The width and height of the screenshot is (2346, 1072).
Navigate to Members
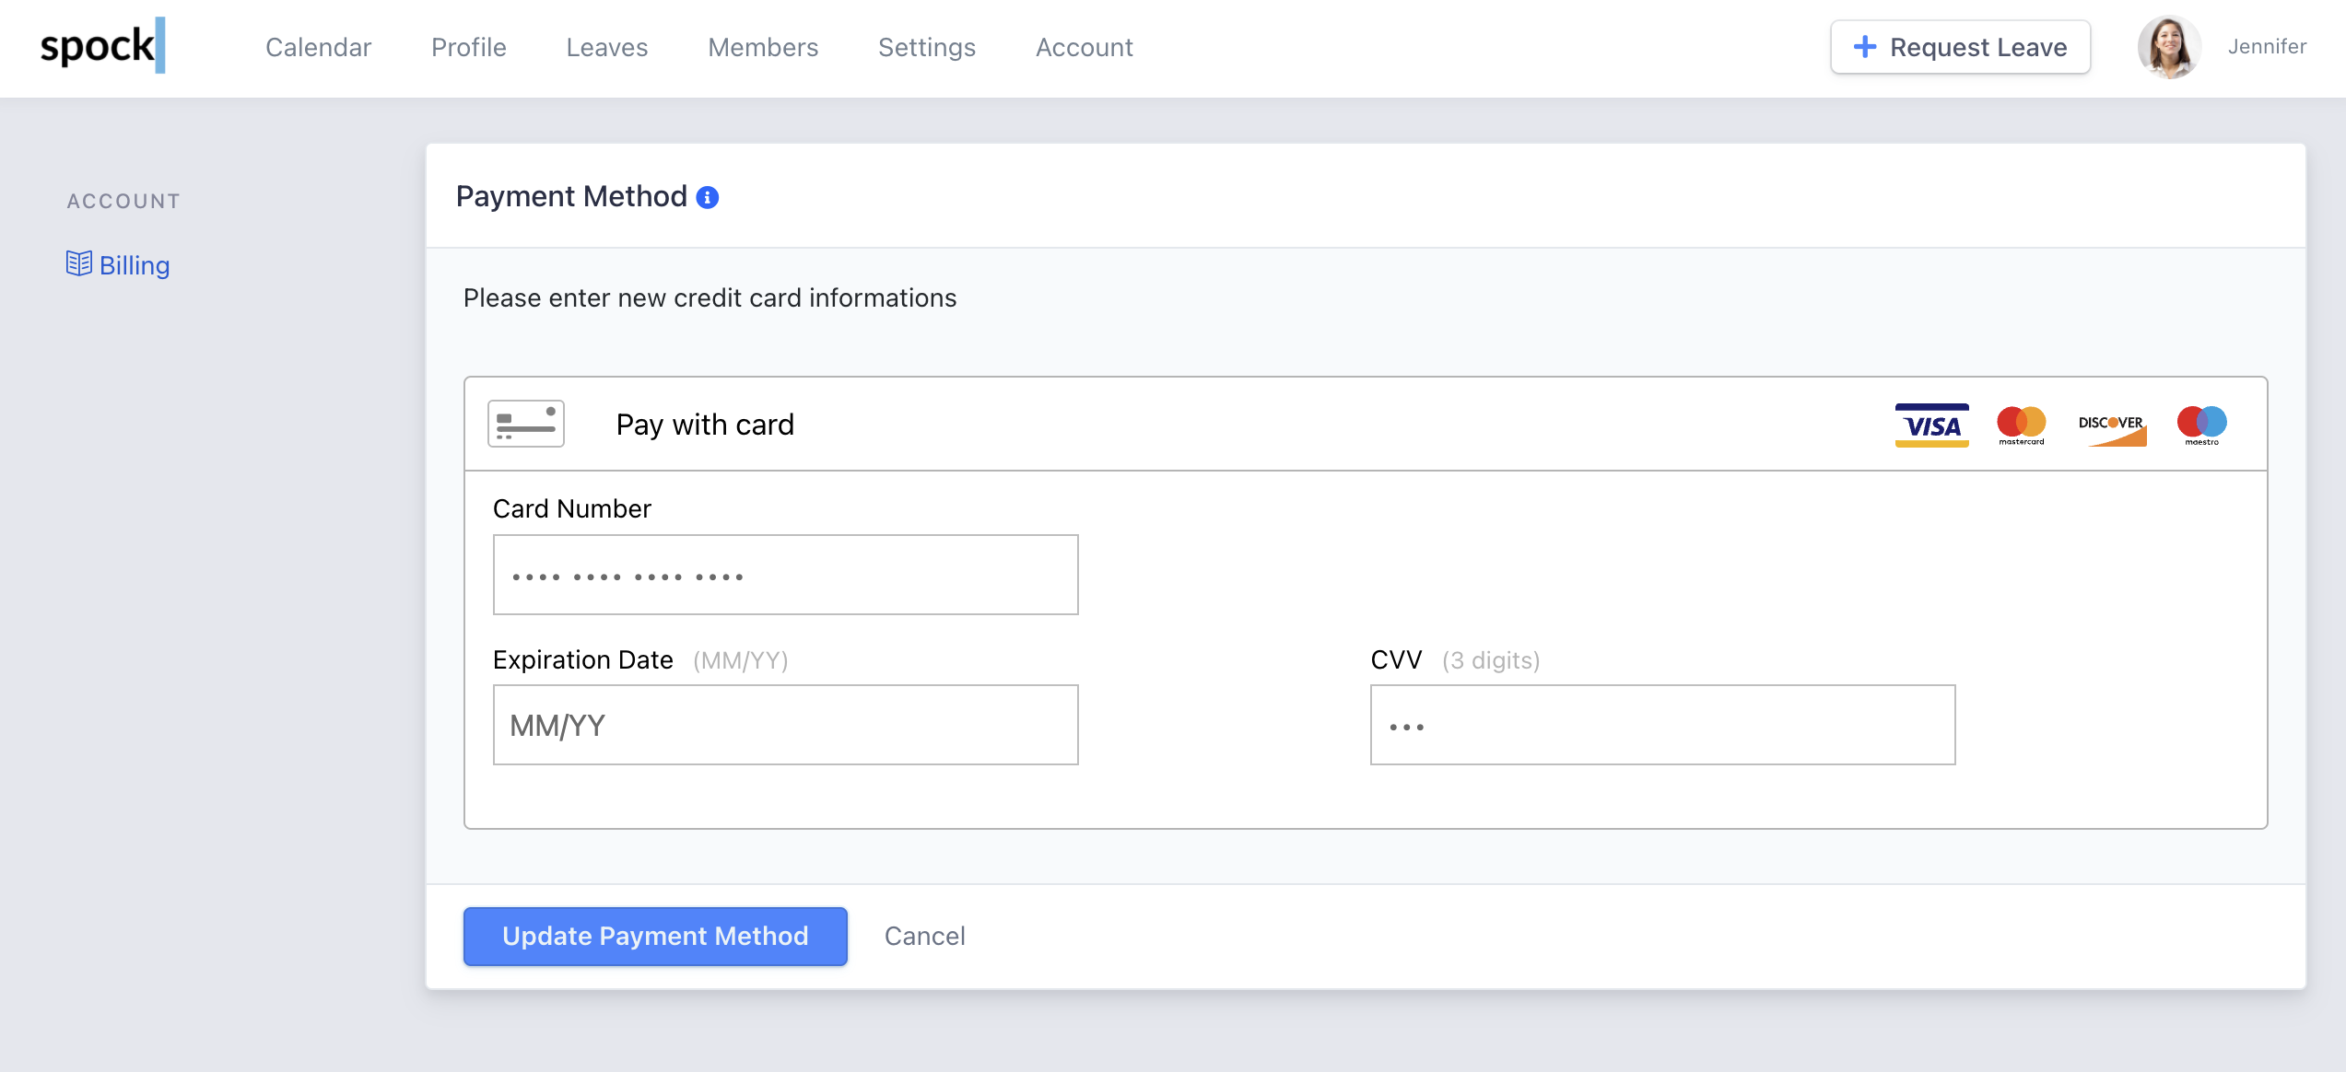point(762,47)
